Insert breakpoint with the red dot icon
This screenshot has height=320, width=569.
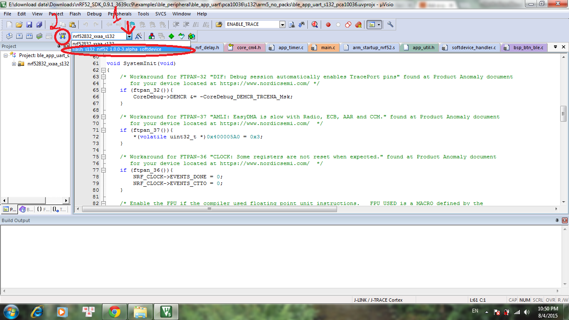[328, 25]
